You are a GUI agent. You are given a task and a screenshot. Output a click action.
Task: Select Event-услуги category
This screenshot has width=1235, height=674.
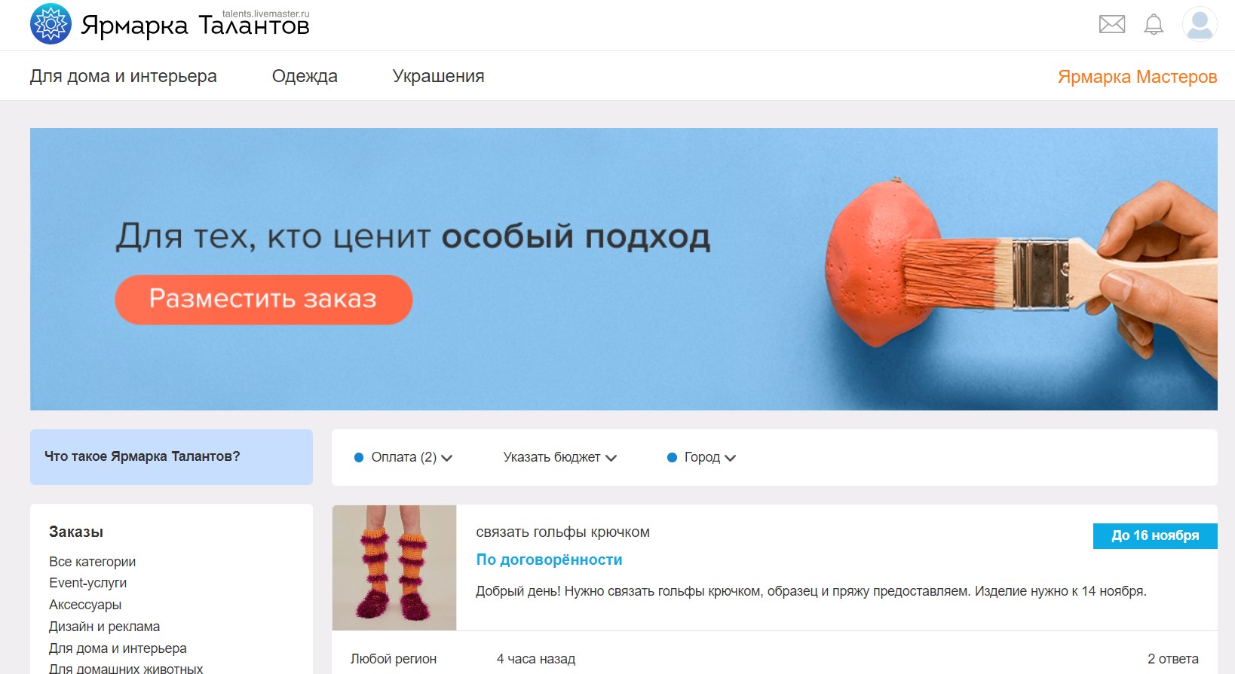(87, 583)
